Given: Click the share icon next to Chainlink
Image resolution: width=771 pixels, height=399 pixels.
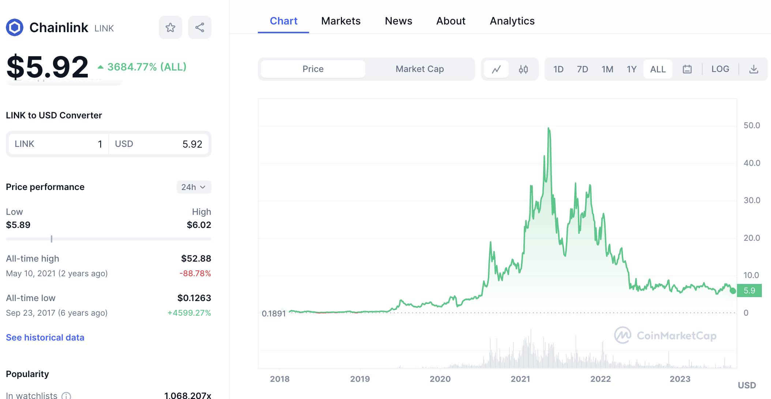Looking at the screenshot, I should [200, 27].
